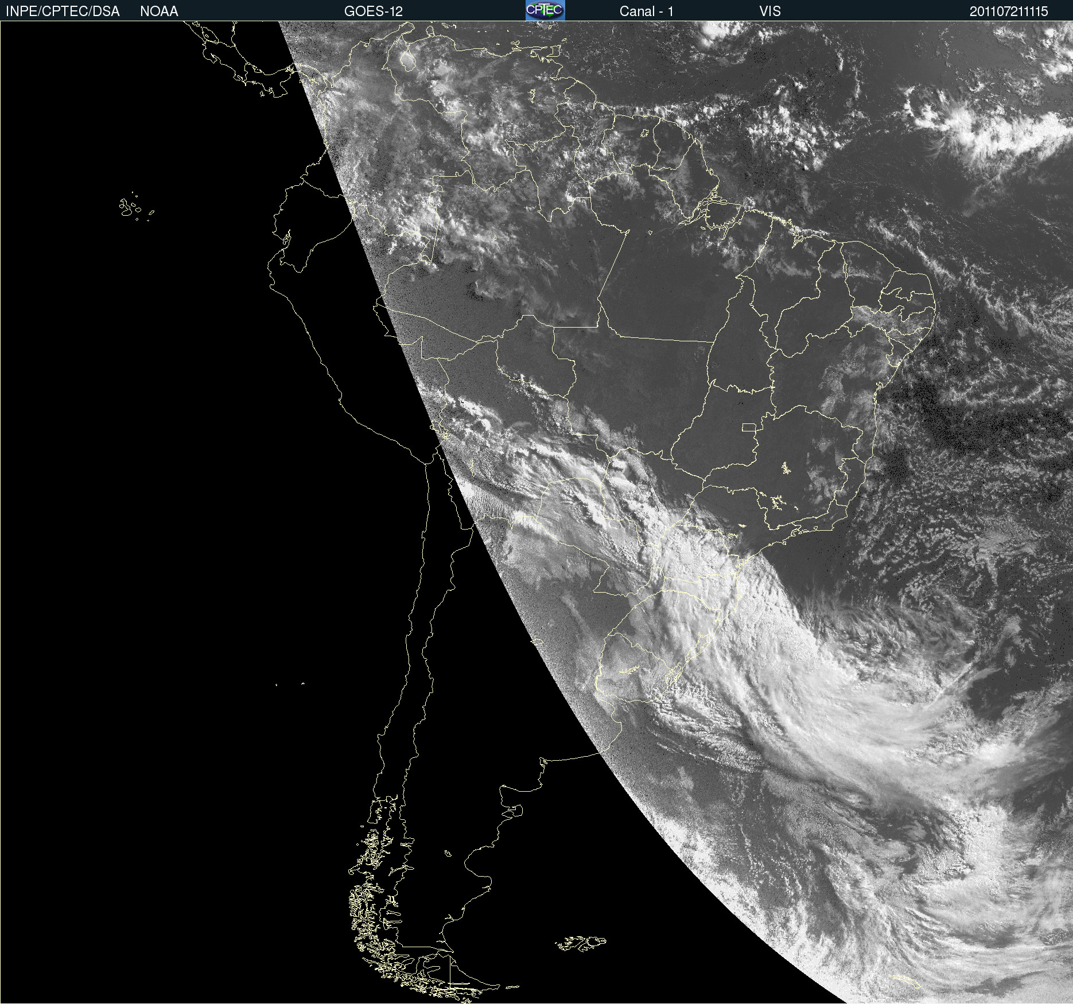The image size is (1073, 1004).
Task: Select the INPE/CPTEC/DSA header text
Action: click(63, 11)
